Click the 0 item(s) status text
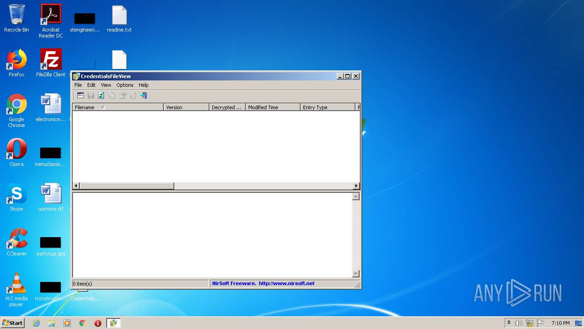The image size is (584, 329). tap(82, 284)
